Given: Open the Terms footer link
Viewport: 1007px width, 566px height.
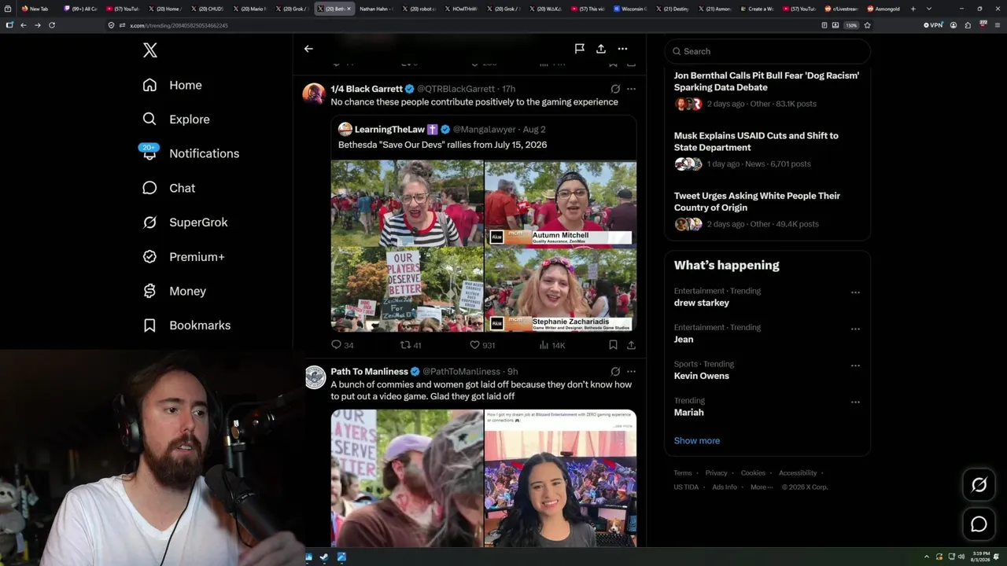Looking at the screenshot, I should tap(682, 472).
